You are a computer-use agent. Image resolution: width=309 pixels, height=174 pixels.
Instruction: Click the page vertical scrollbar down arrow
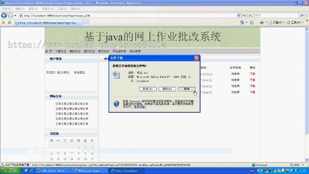[x=307, y=160]
